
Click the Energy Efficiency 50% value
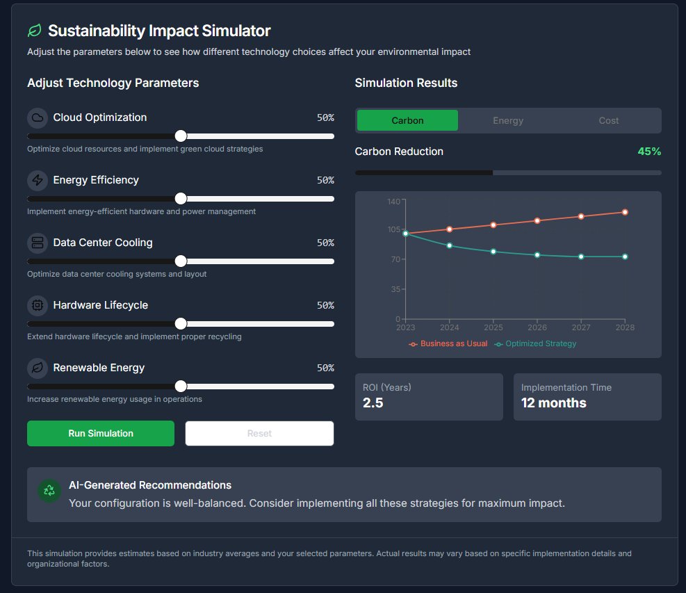point(325,180)
